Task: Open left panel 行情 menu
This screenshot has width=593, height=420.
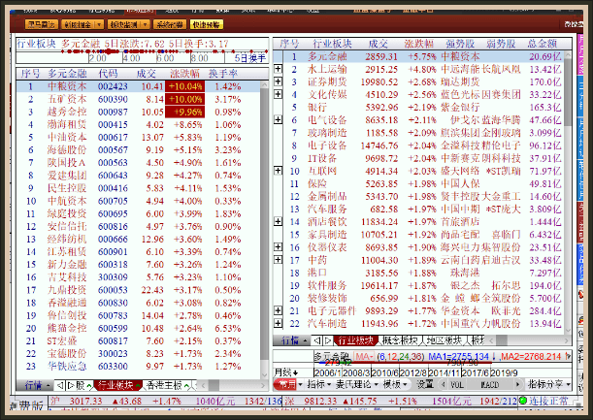Action: click(37, 385)
